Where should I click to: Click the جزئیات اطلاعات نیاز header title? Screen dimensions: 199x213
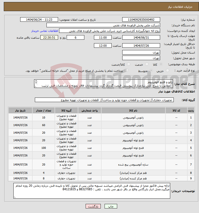point(180,7)
